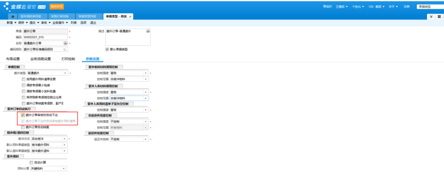This screenshot has height=189, width=444.
Task: Close the 单据类型 - 修改 tab
Action: [130, 16]
